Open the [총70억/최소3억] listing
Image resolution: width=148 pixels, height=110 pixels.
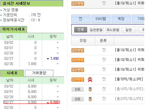129,79
